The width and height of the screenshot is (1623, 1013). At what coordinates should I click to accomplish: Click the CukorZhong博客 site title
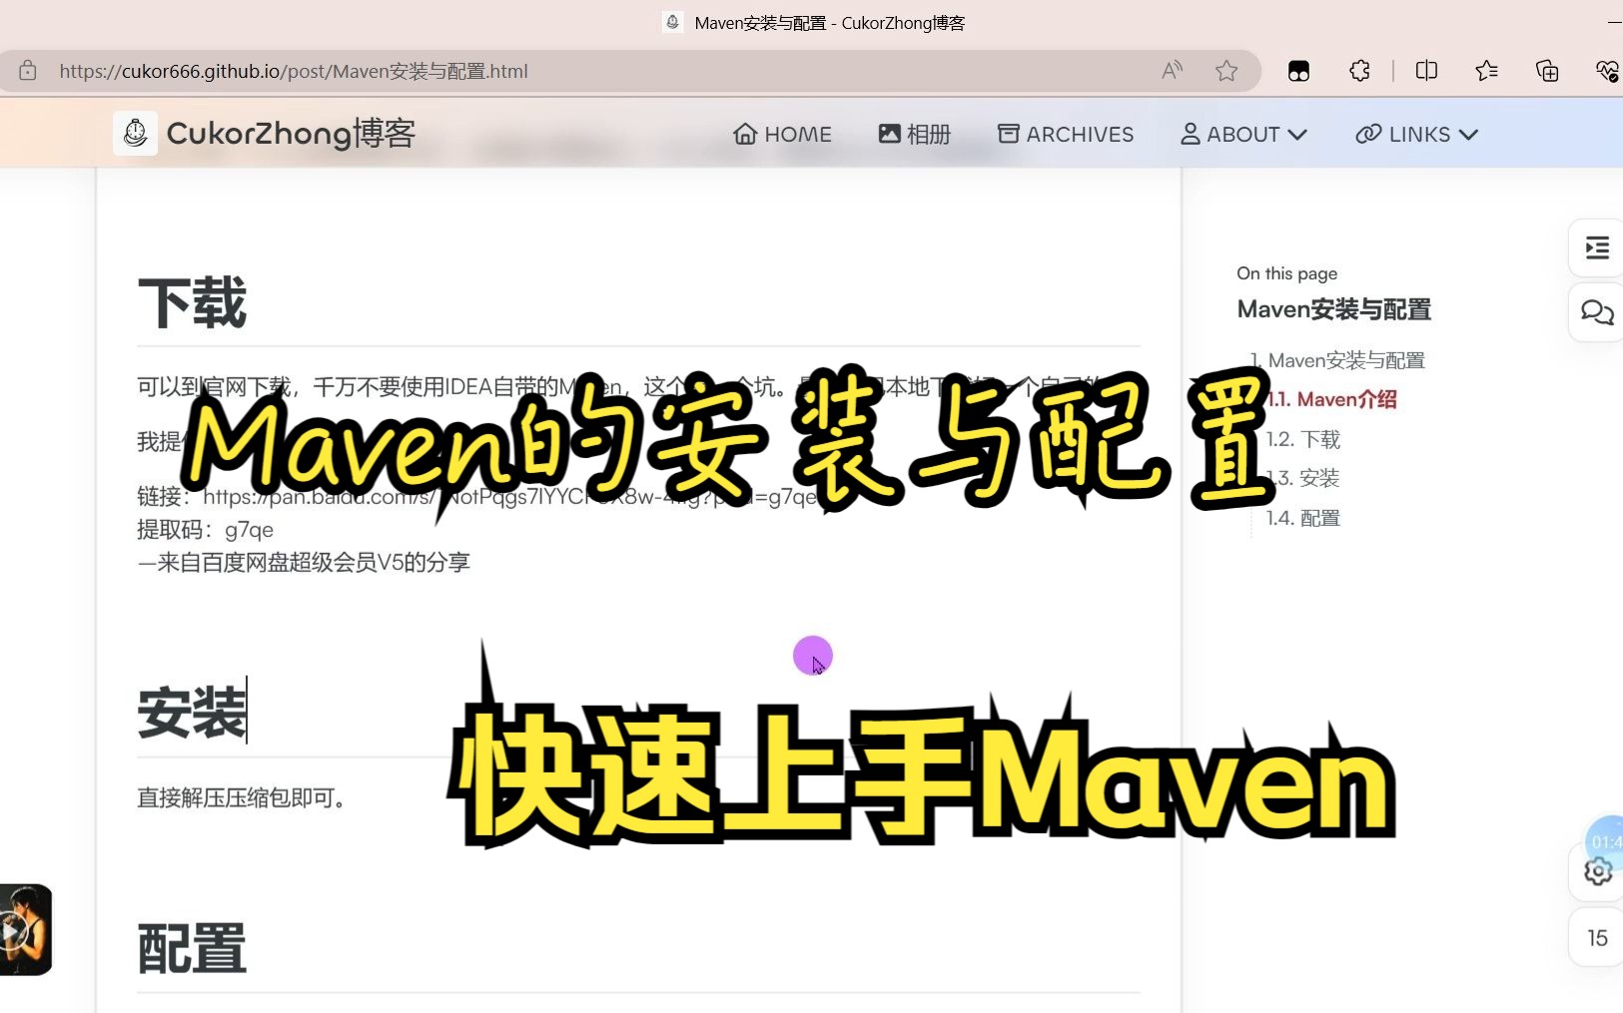point(291,133)
